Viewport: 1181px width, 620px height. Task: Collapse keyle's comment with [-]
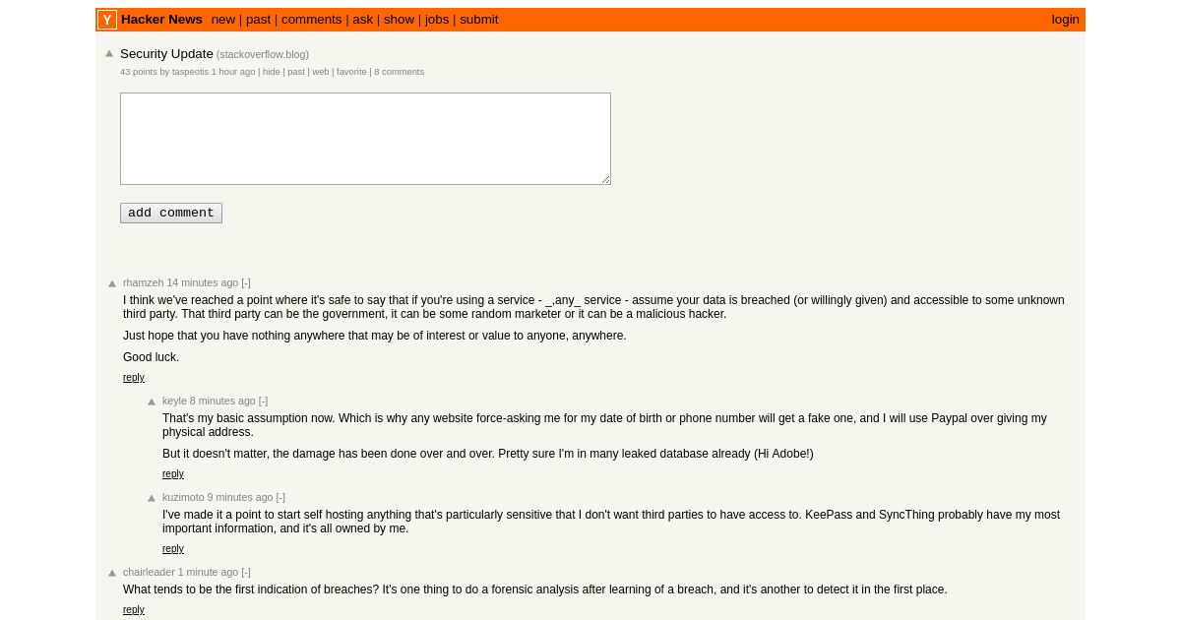click(263, 401)
